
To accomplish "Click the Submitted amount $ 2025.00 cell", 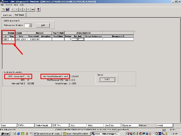I will pyautogui.click(x=33, y=39).
